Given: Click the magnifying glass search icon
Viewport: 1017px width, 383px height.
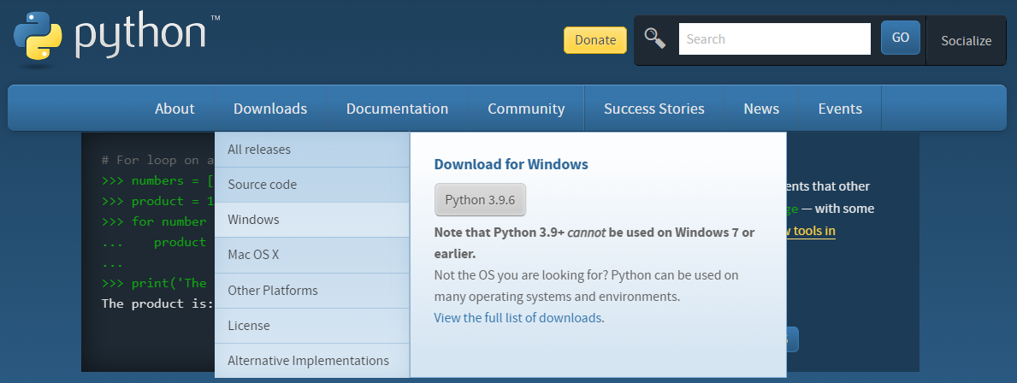Looking at the screenshot, I should 655,38.
